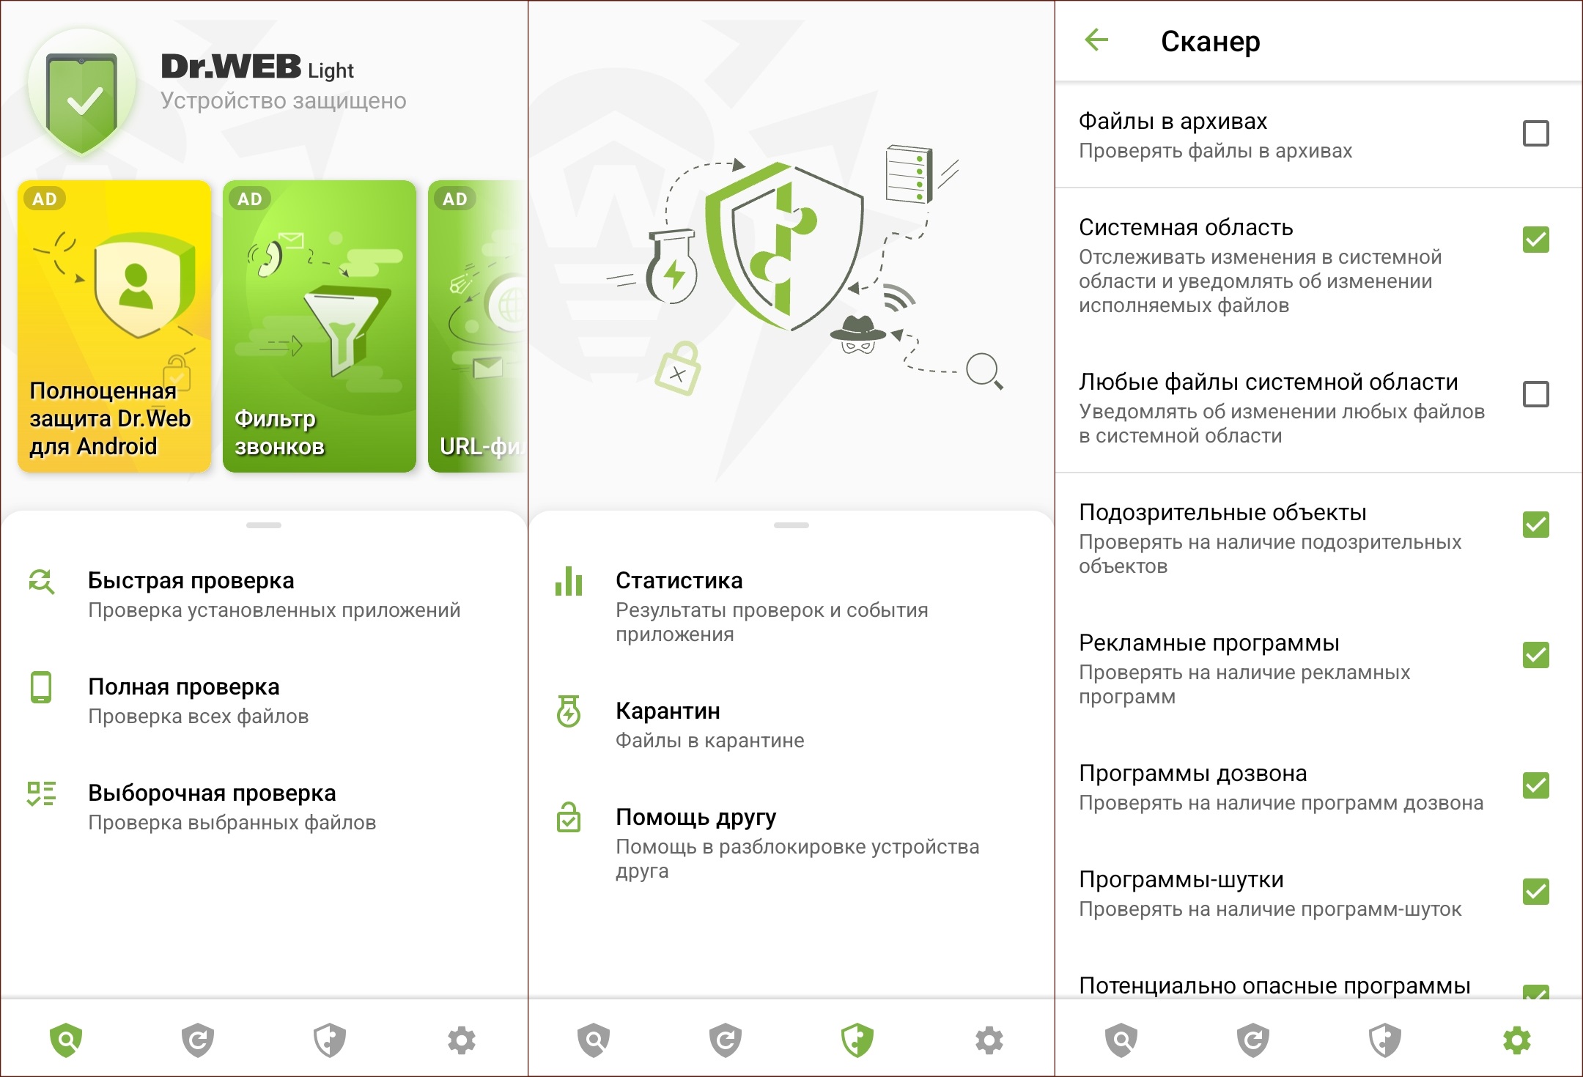This screenshot has height=1077, width=1583.
Task: Enable the Файлы в архивах checkbox
Action: (x=1535, y=133)
